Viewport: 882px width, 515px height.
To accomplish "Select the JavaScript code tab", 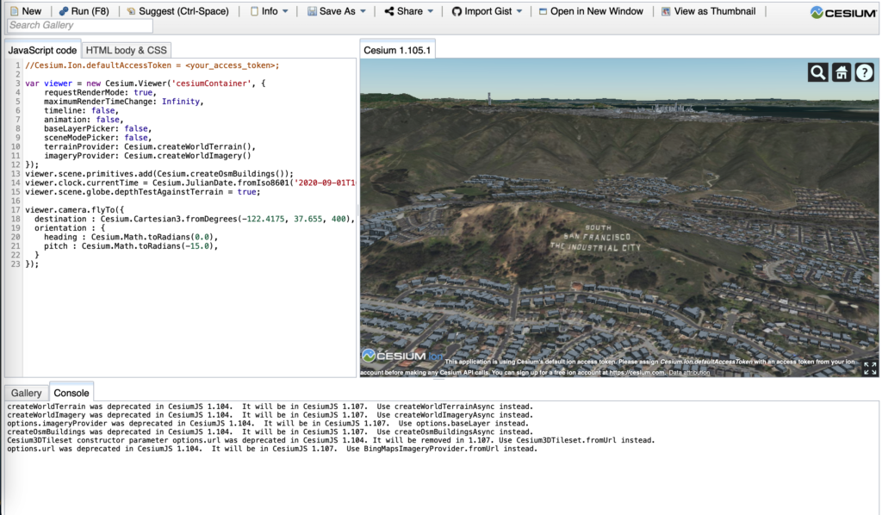I will tap(42, 49).
